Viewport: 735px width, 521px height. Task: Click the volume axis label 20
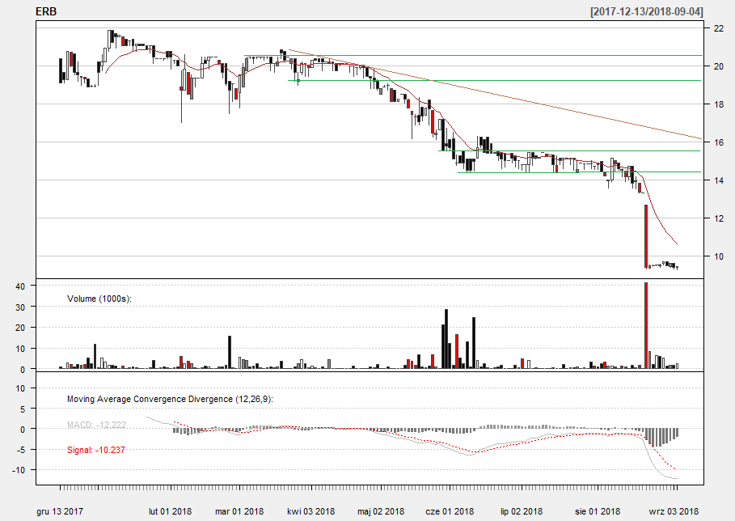[x=20, y=328]
